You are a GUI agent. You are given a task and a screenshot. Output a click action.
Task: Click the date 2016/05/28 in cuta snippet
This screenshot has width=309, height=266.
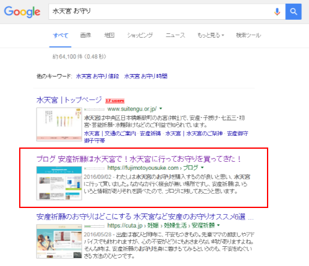pyautogui.click(x=98, y=235)
